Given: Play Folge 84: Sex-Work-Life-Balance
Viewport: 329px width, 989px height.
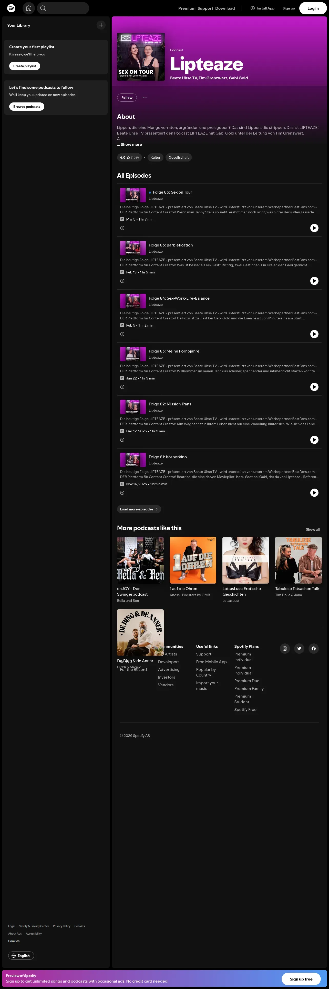Looking at the screenshot, I should click(x=314, y=334).
